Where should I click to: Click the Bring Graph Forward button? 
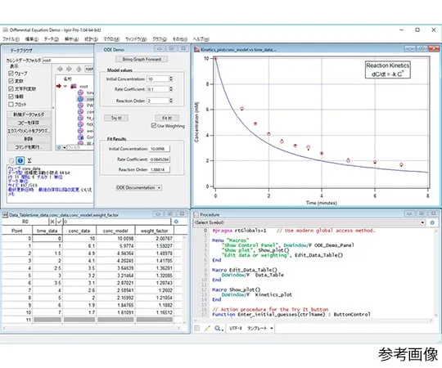142,59
